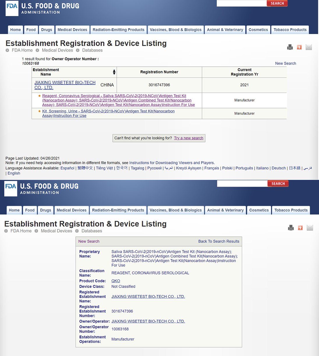Screen dimensions: 319x356
Task: Open FDA Home breadcrumb on the top page
Action: coord(22,50)
